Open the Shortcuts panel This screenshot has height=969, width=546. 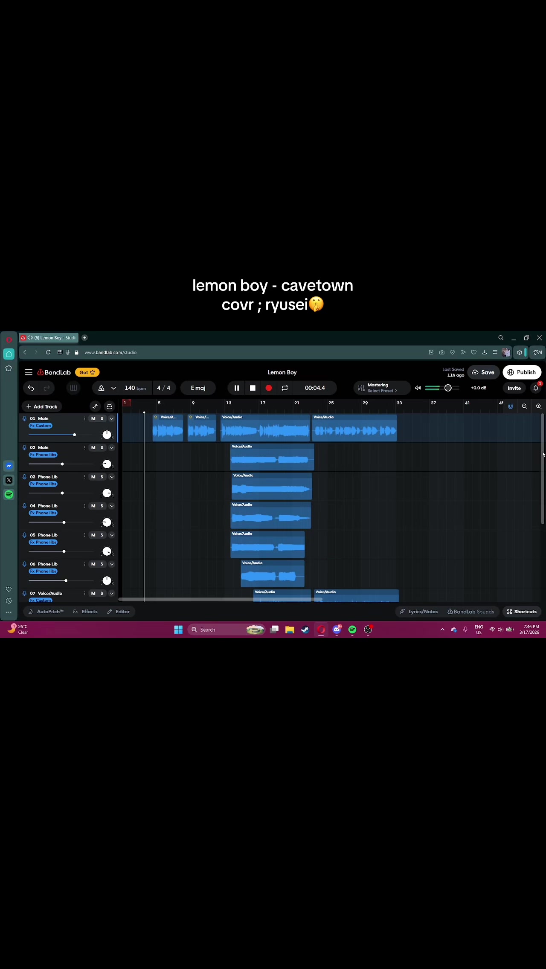coord(522,612)
